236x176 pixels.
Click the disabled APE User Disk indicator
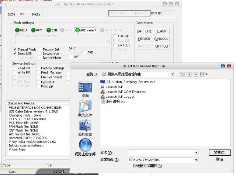102,30
